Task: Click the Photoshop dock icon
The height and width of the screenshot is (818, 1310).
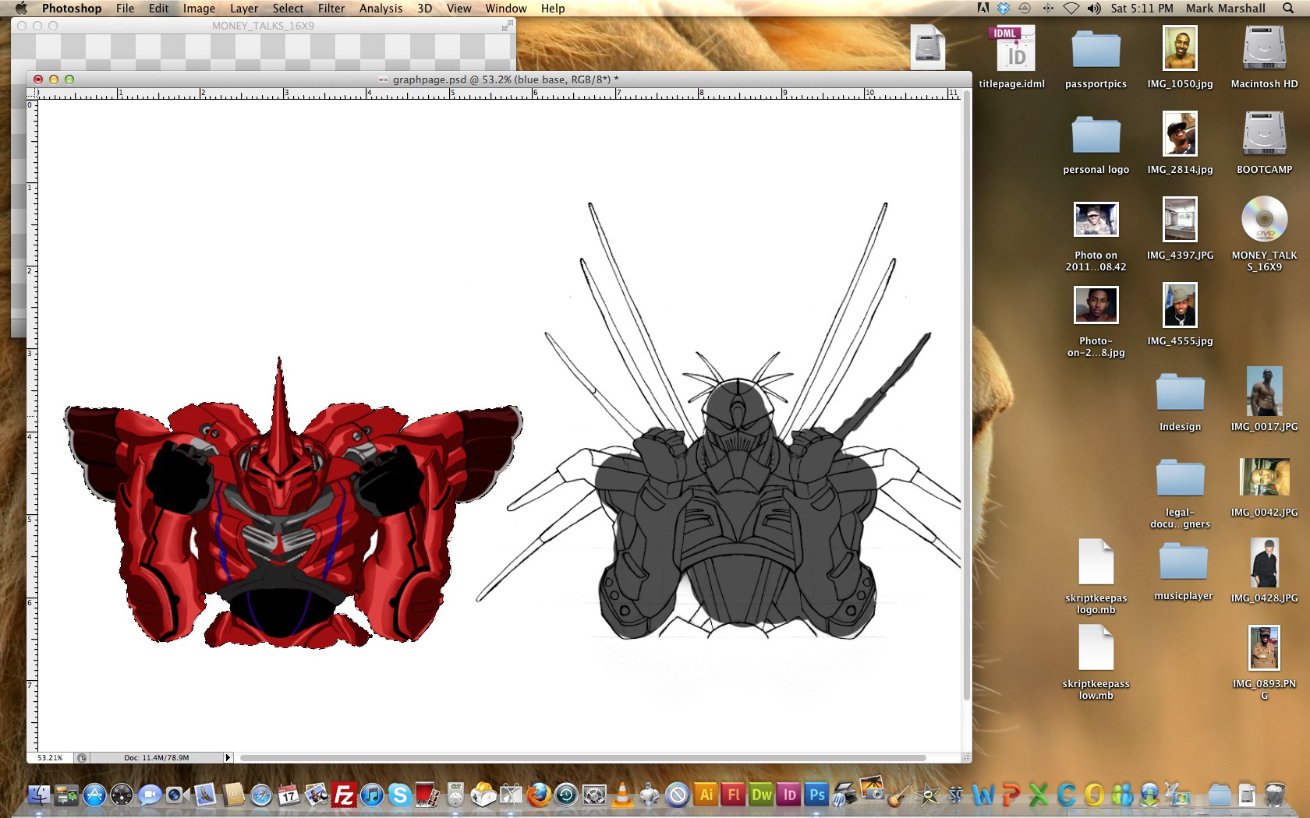Action: (x=816, y=795)
